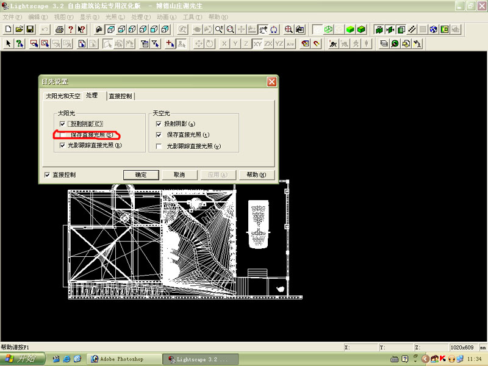Click the 确定 button
488x366 pixels.
141,175
